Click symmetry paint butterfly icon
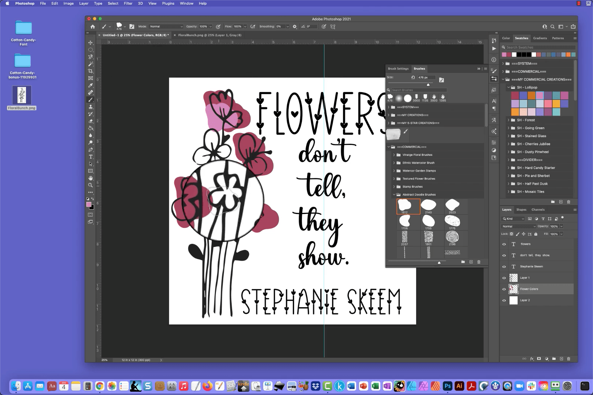The image size is (593, 395). (333, 27)
